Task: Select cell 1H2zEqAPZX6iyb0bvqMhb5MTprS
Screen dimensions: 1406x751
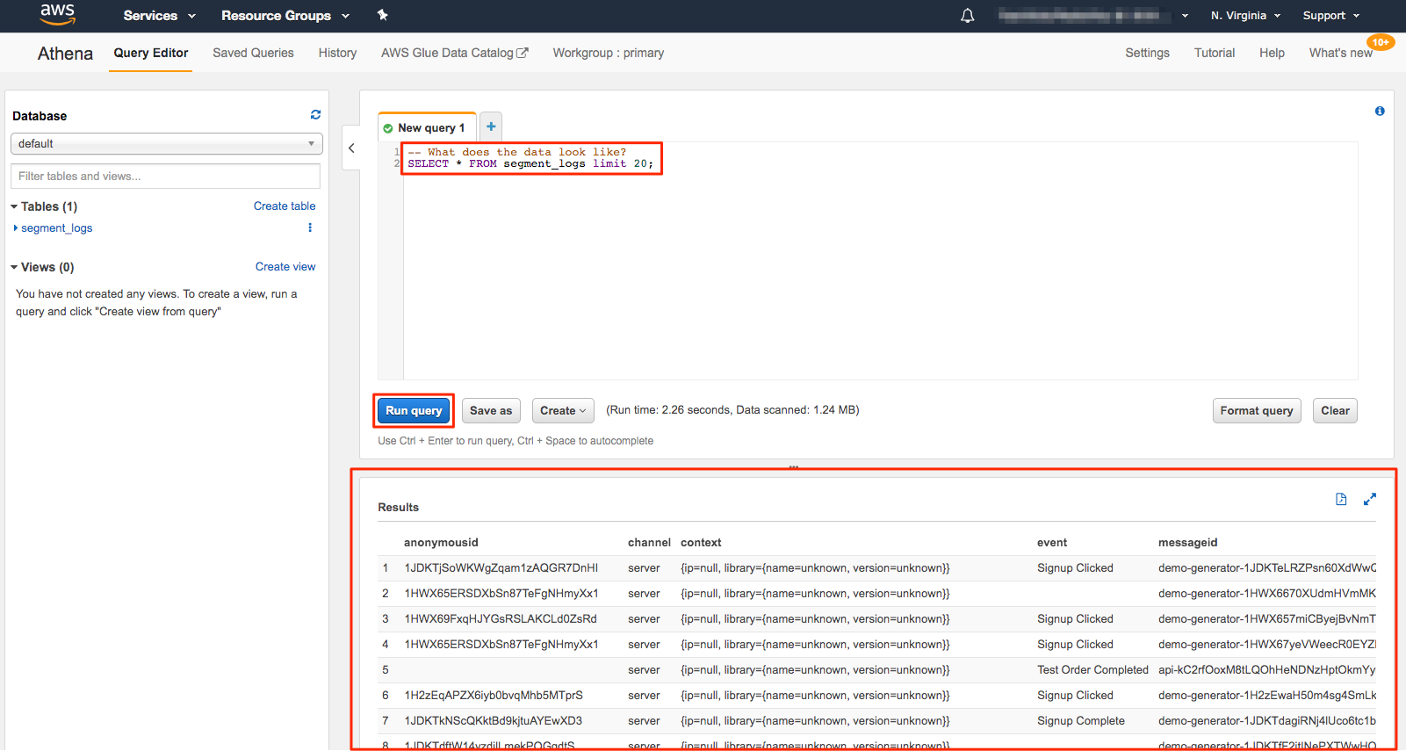Action: [494, 696]
